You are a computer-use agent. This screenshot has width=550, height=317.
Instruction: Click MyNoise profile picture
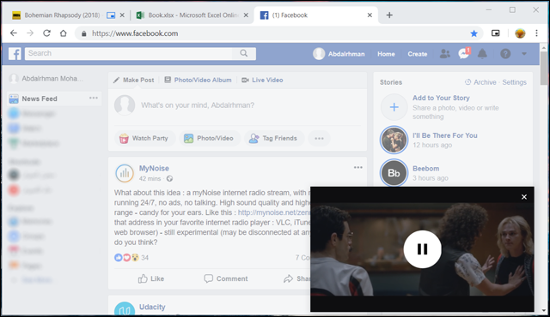point(125,173)
